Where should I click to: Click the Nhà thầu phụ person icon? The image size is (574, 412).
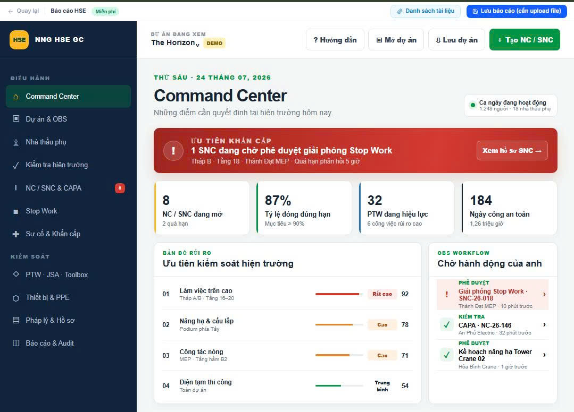tap(16, 142)
